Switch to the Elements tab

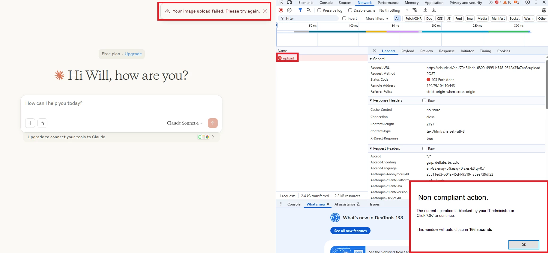click(x=306, y=3)
